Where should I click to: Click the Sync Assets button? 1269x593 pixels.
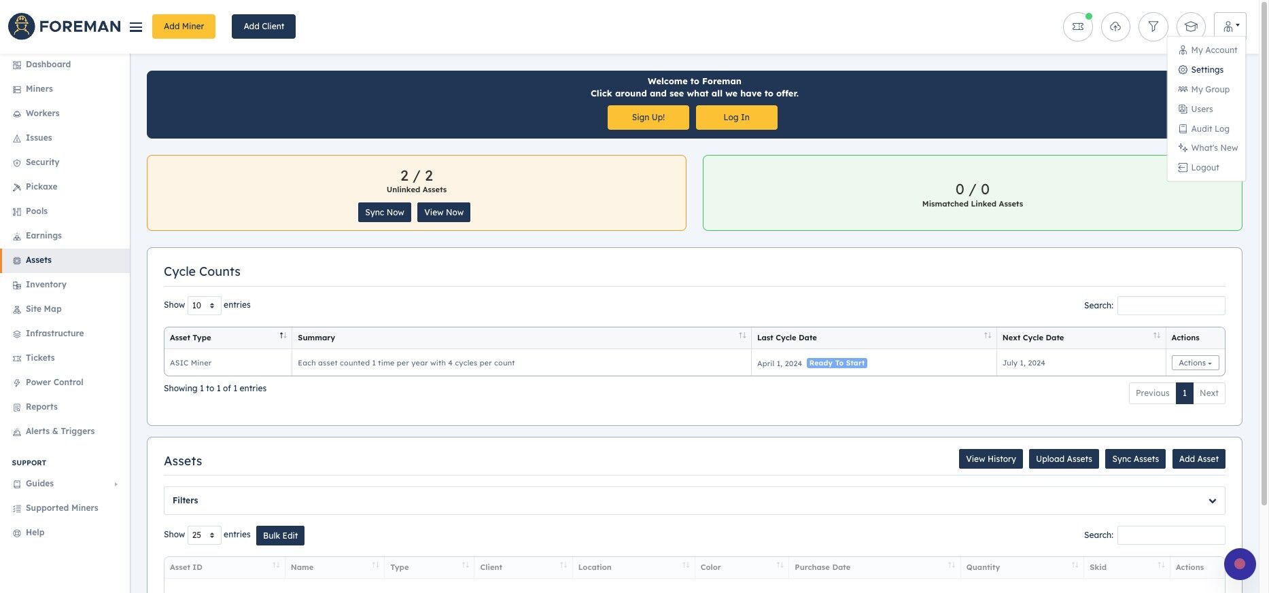click(1135, 459)
